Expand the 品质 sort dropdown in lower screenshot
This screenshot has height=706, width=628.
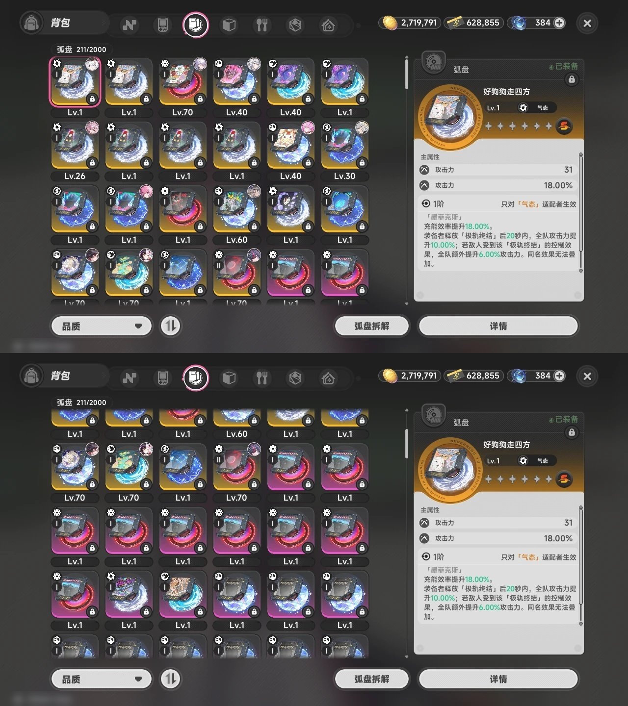(x=102, y=679)
